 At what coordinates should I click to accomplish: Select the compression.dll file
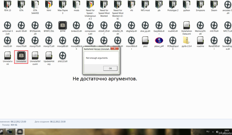(x=90, y=28)
